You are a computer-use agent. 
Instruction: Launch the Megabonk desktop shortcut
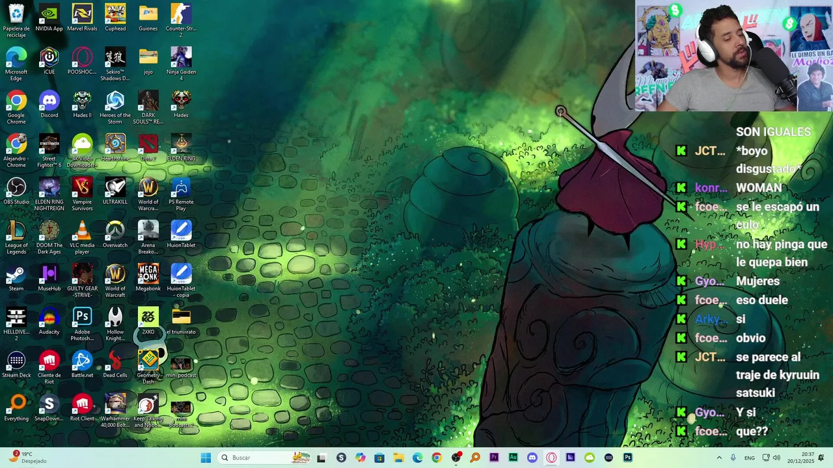(148, 278)
